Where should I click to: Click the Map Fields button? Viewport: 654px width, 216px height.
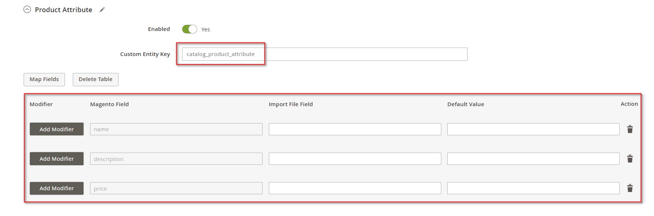(44, 80)
